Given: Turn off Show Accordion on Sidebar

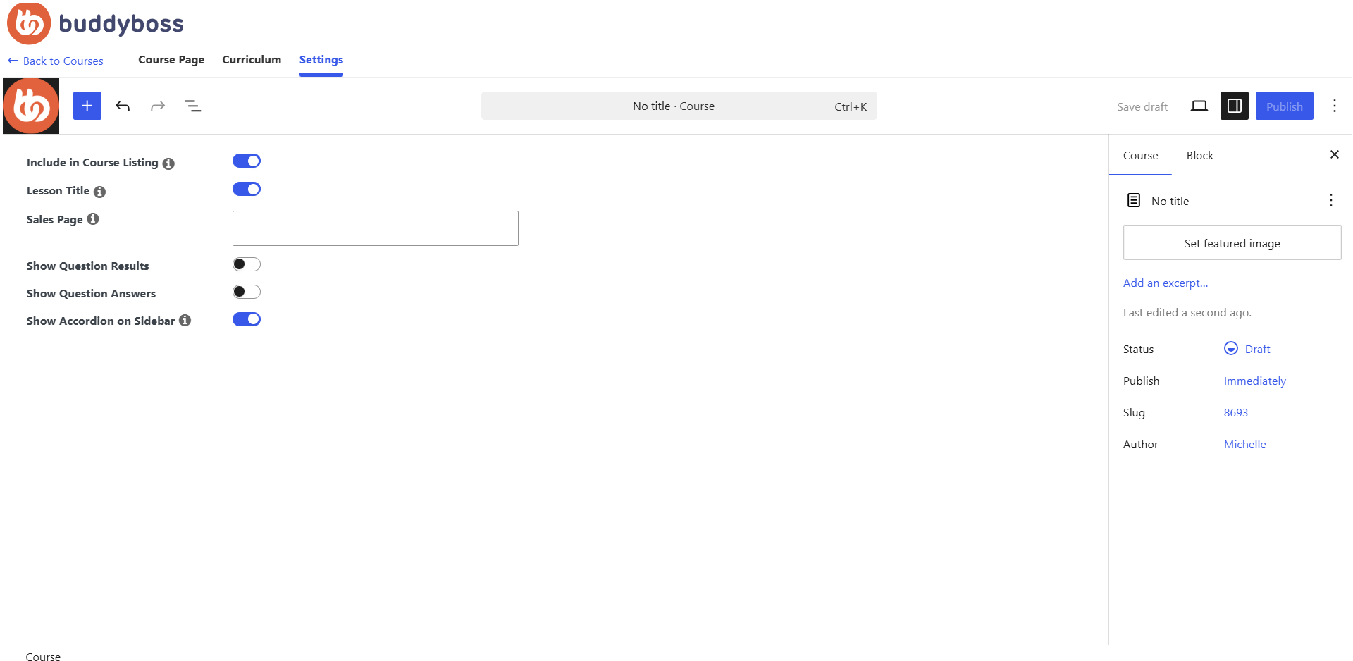Looking at the screenshot, I should [x=247, y=319].
